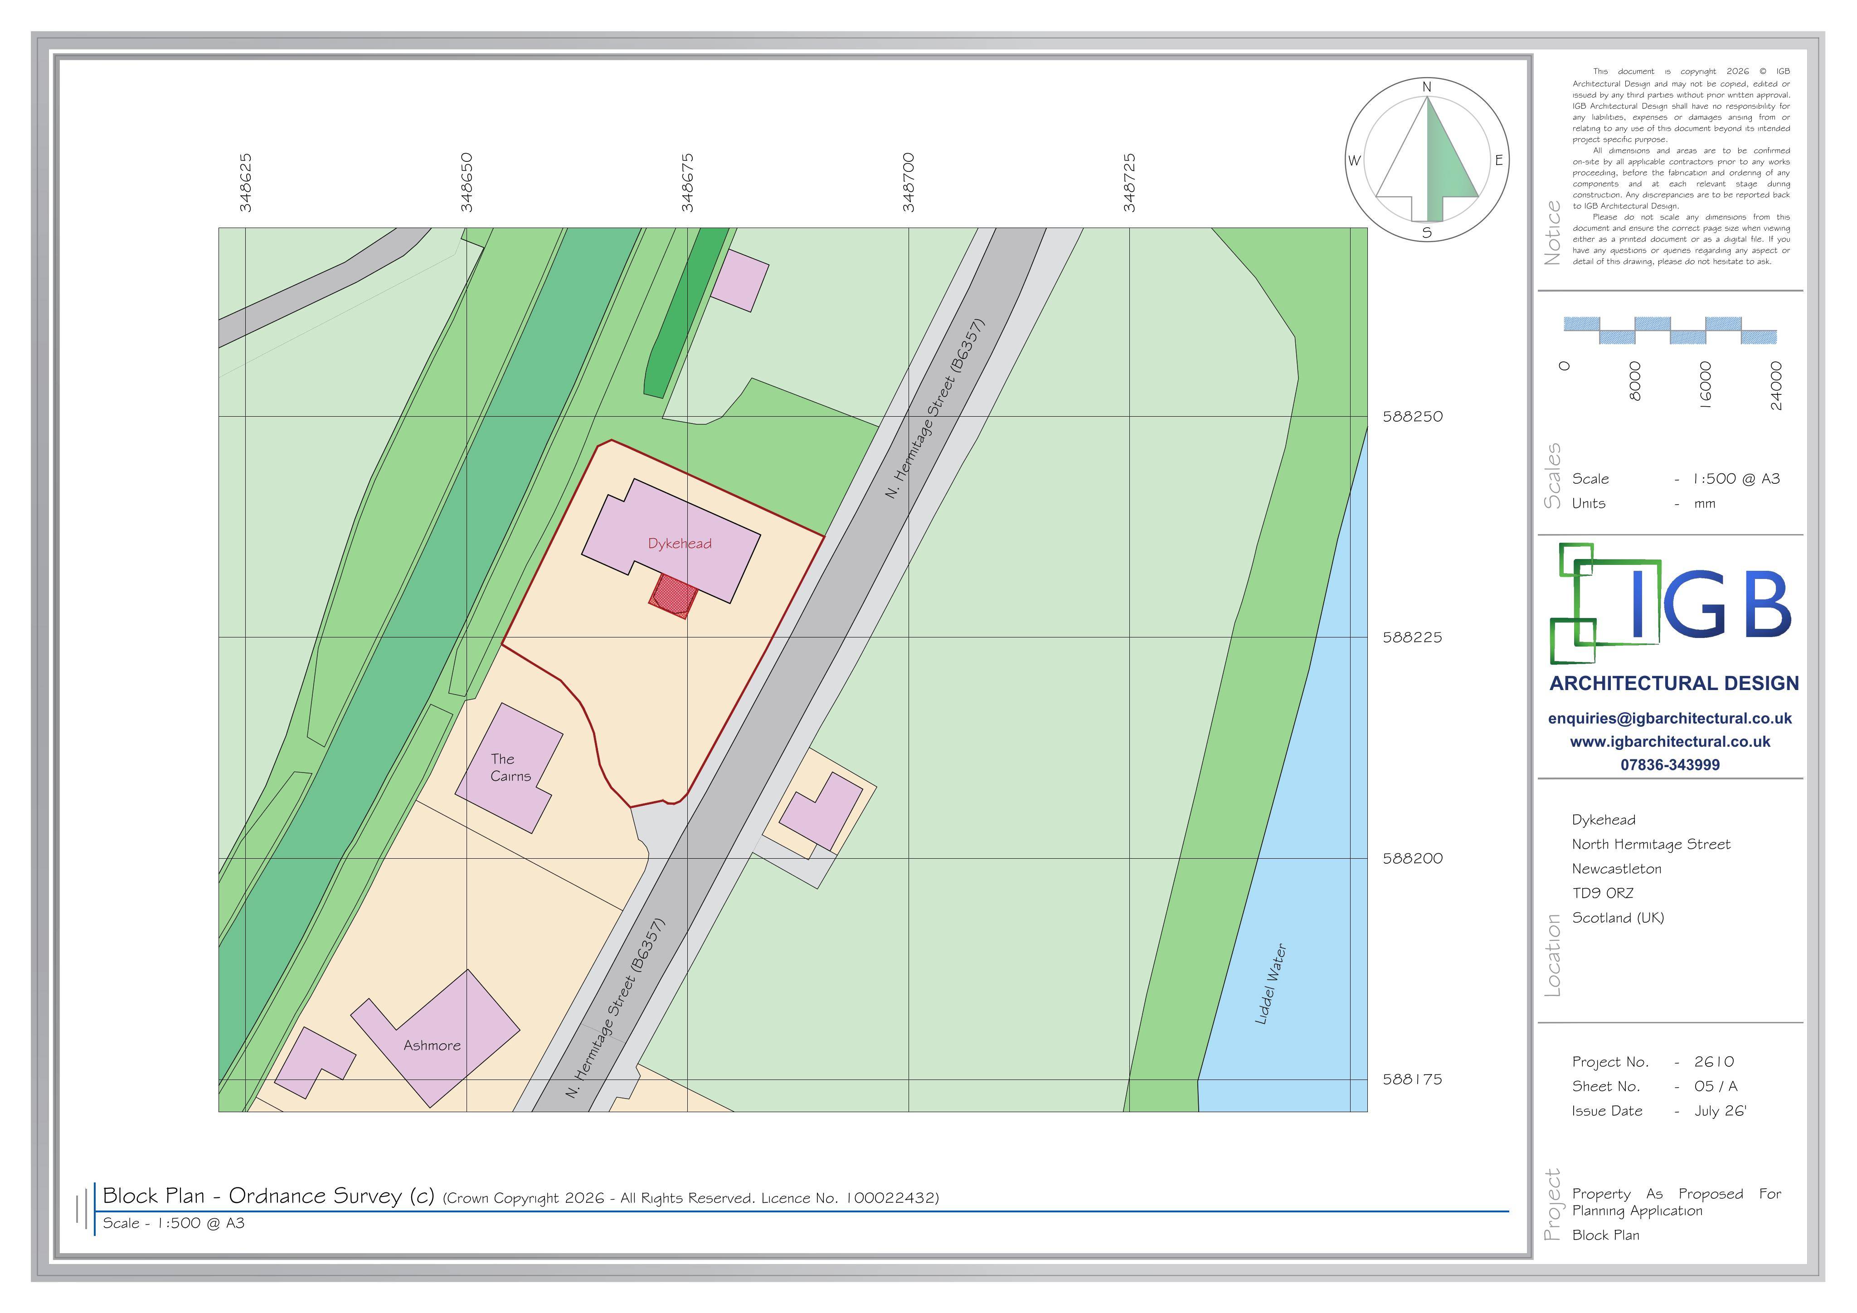1857x1313 pixels.
Task: Click the north arrow compass symbol
Action: pos(1427,160)
